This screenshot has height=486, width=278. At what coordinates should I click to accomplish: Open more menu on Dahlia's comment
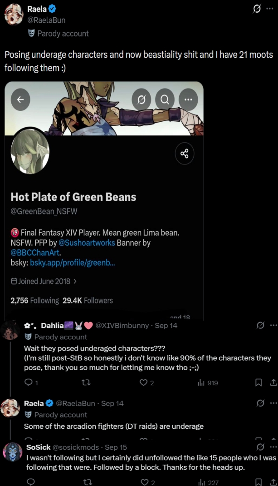point(273,326)
